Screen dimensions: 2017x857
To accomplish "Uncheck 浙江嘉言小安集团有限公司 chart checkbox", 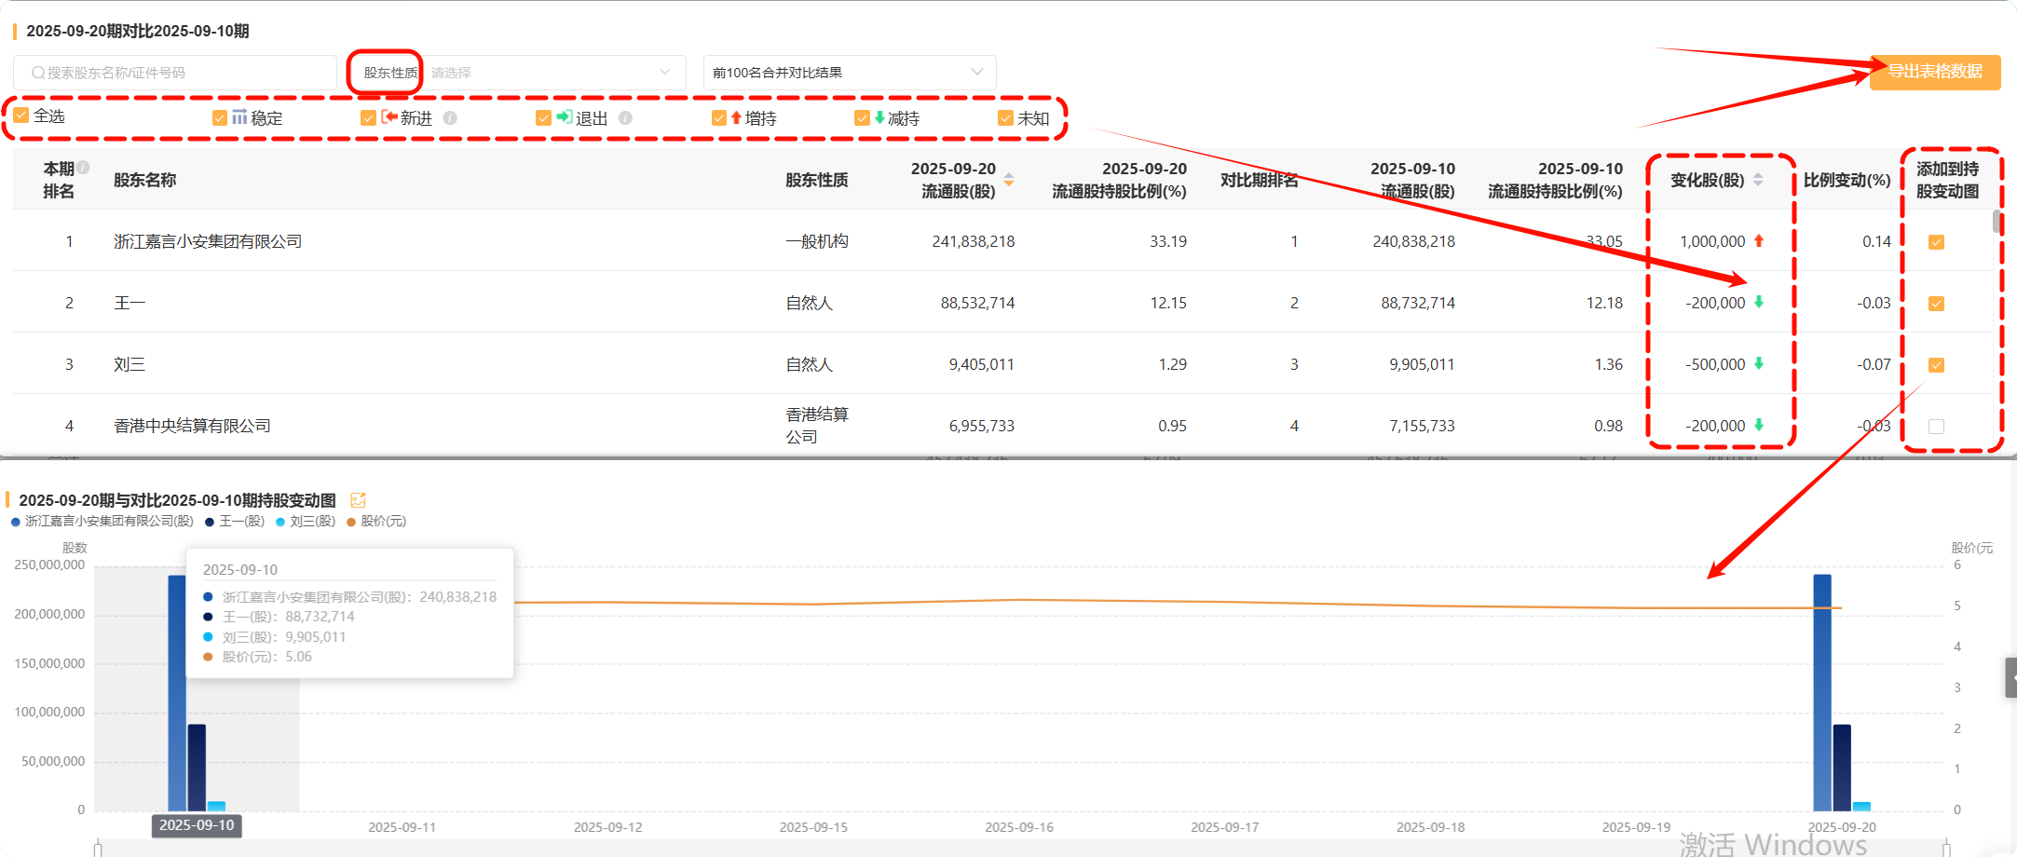I will [x=1937, y=242].
